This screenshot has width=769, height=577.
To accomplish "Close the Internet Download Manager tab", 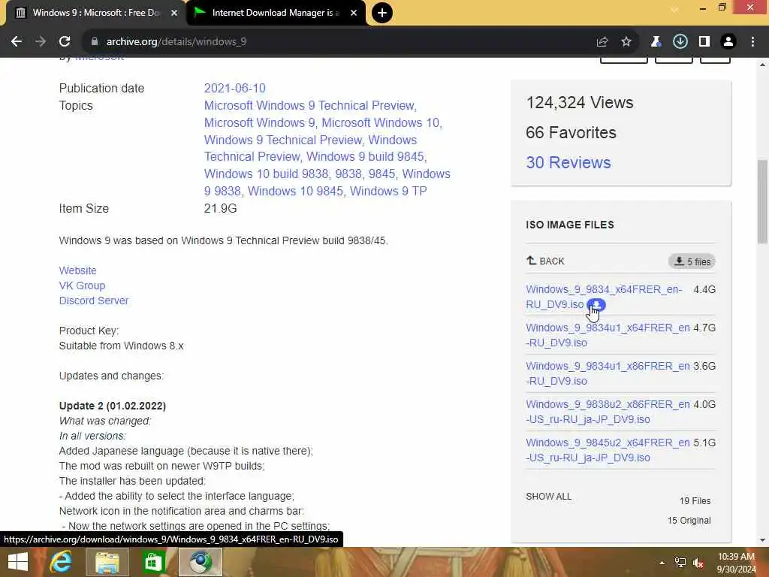I will pyautogui.click(x=354, y=14).
